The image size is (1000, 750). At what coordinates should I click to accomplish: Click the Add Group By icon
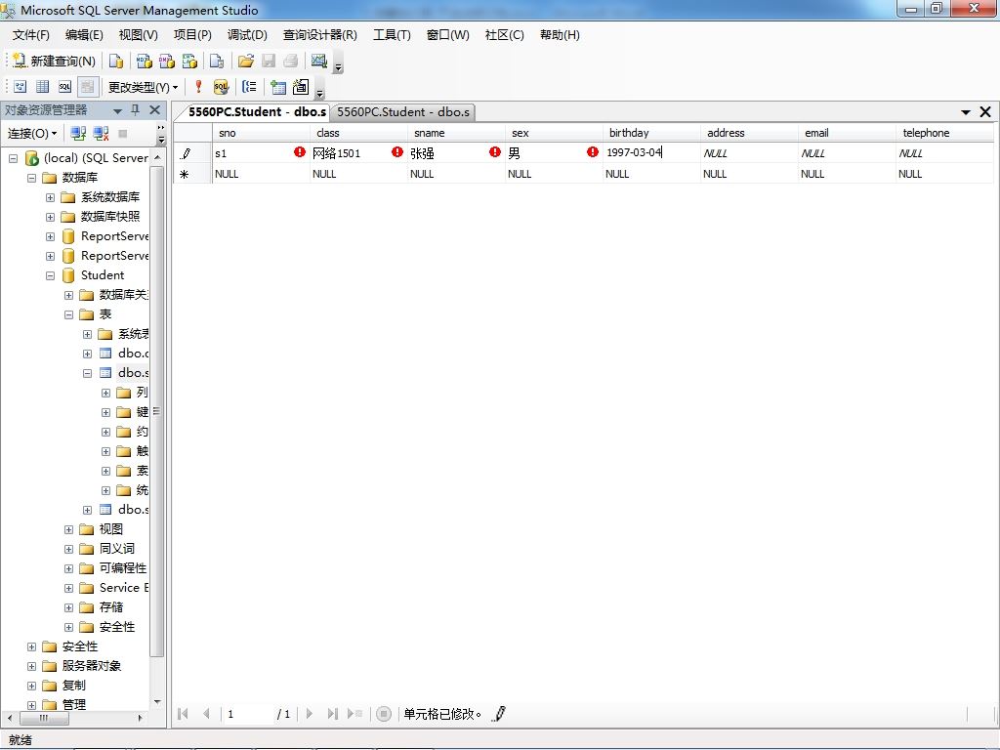pyautogui.click(x=249, y=86)
